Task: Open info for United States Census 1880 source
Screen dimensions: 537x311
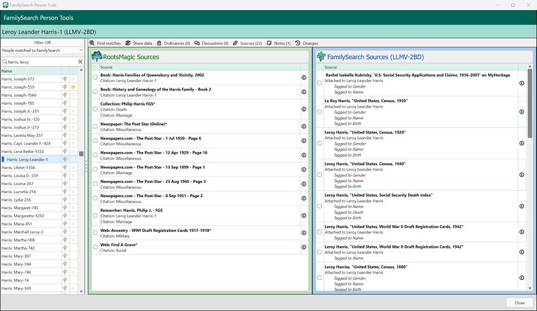Action: tap(521, 278)
